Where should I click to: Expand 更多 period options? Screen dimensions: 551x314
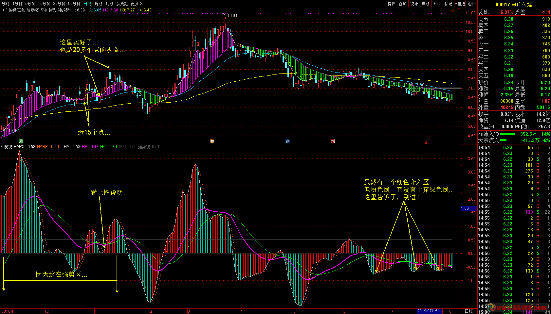click(x=136, y=4)
